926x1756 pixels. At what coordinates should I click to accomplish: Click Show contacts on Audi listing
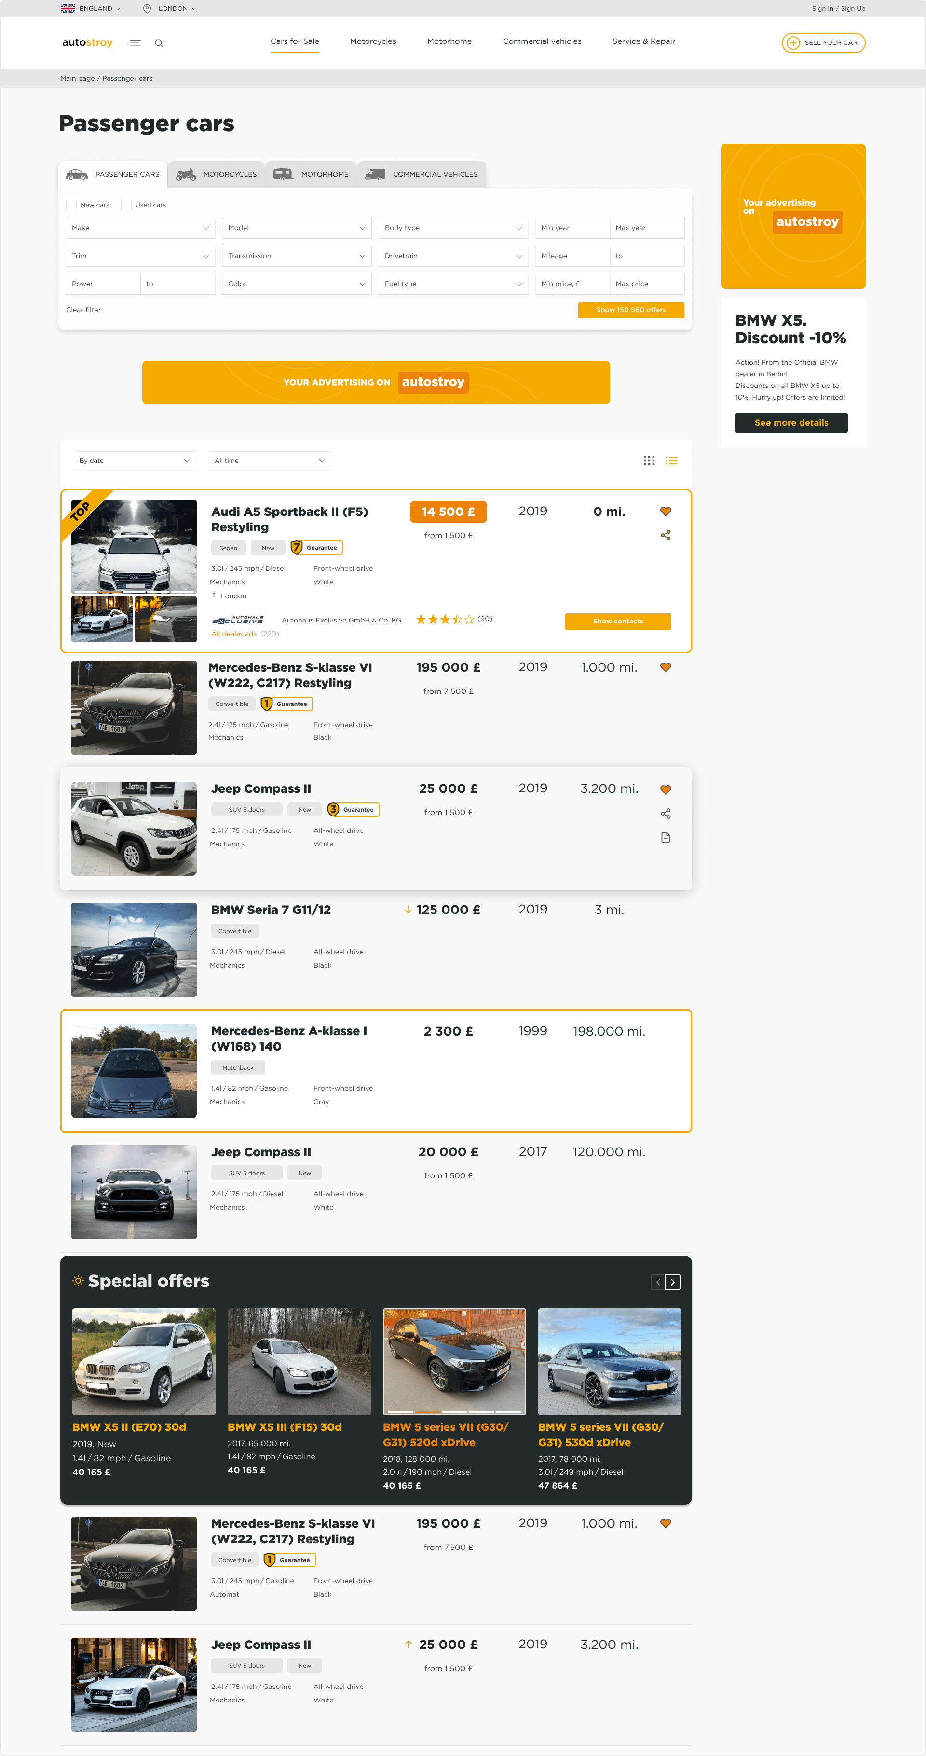(618, 621)
